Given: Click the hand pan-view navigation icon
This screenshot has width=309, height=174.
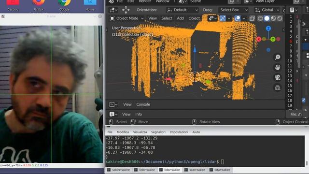Looking at the screenshot, I should pyautogui.click(x=278, y=67).
